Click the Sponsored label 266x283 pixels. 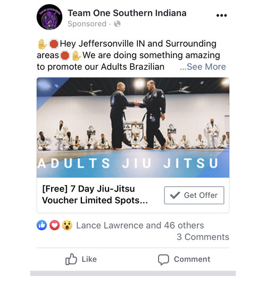tap(87, 24)
